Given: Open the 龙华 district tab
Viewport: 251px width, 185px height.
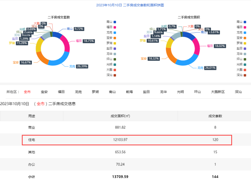Looking at the screenshot, I should coord(163,92).
